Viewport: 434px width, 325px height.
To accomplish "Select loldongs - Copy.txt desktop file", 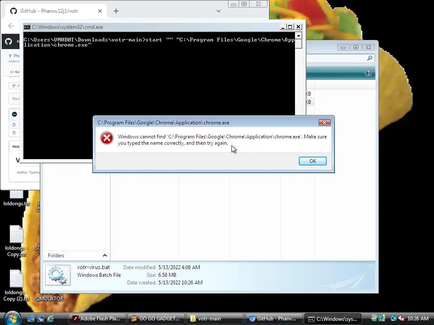I will (17, 241).
